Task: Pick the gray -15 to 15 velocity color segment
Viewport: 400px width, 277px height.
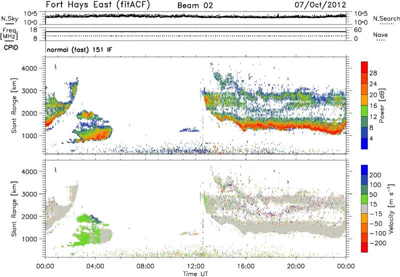Action: tap(364, 208)
